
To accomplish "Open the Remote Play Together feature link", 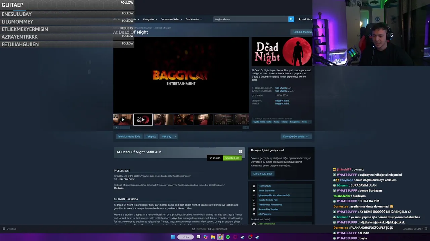I will point(268,209).
